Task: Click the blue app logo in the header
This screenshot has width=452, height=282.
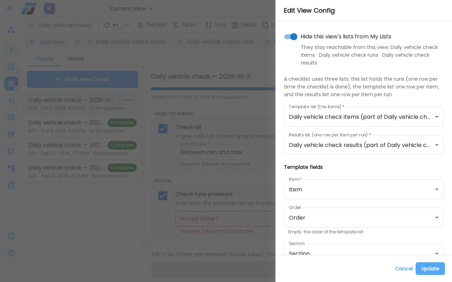Action: [29, 8]
